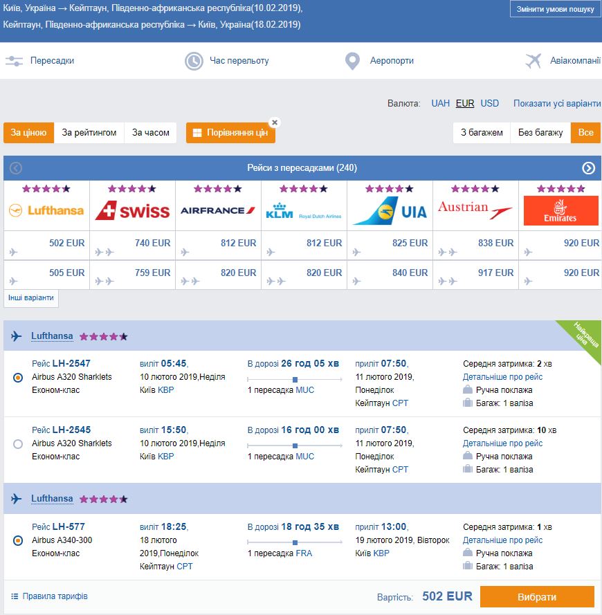Filter flights З багажем
The height and width of the screenshot is (615, 602).
(482, 133)
